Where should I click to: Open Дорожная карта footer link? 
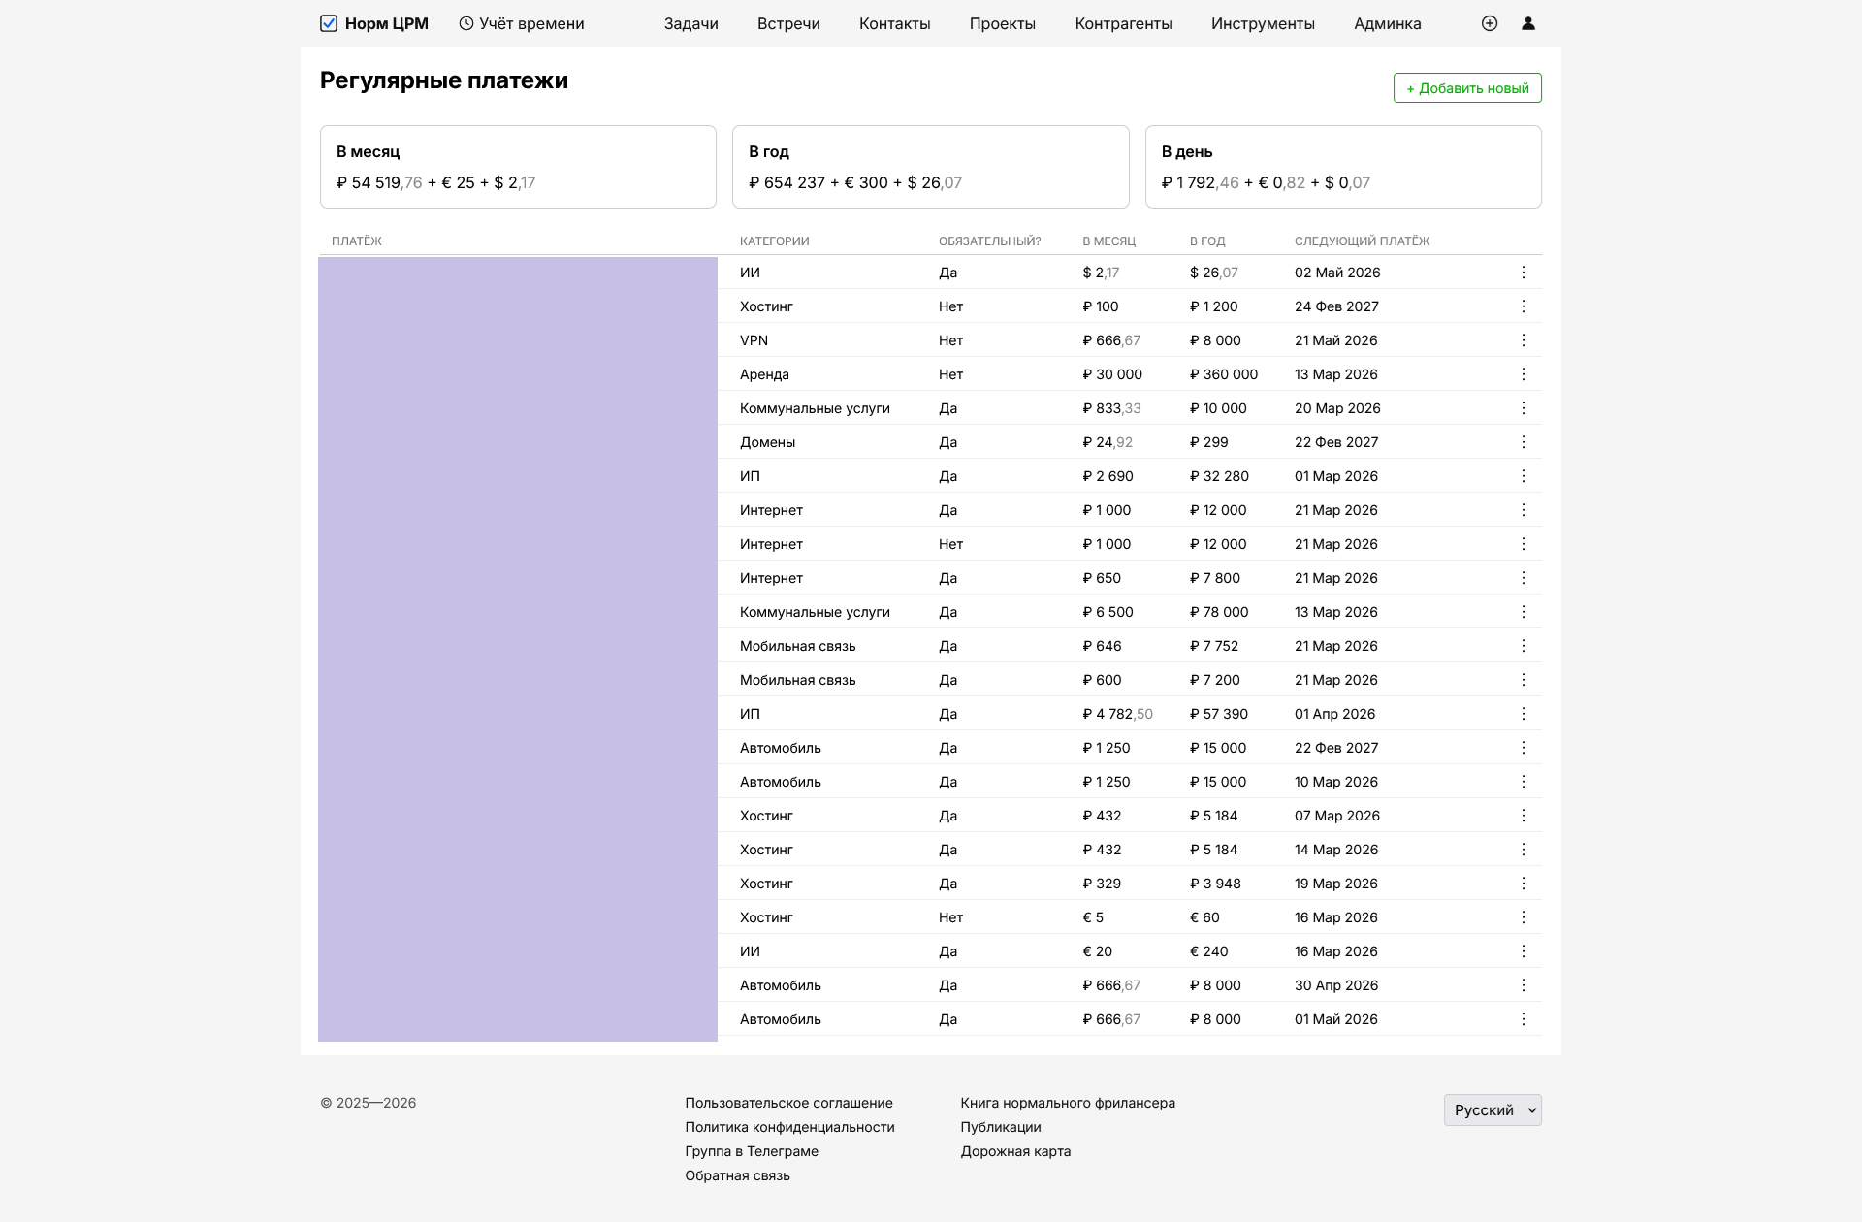(1015, 1151)
